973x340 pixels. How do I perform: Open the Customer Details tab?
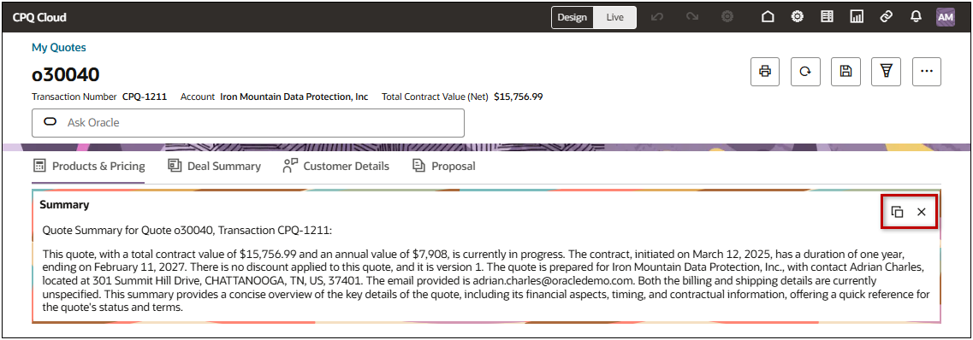click(335, 166)
